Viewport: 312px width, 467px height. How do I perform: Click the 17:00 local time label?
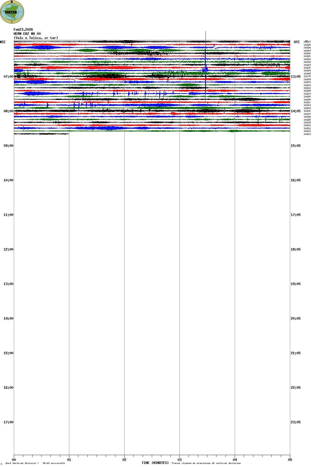point(8,422)
